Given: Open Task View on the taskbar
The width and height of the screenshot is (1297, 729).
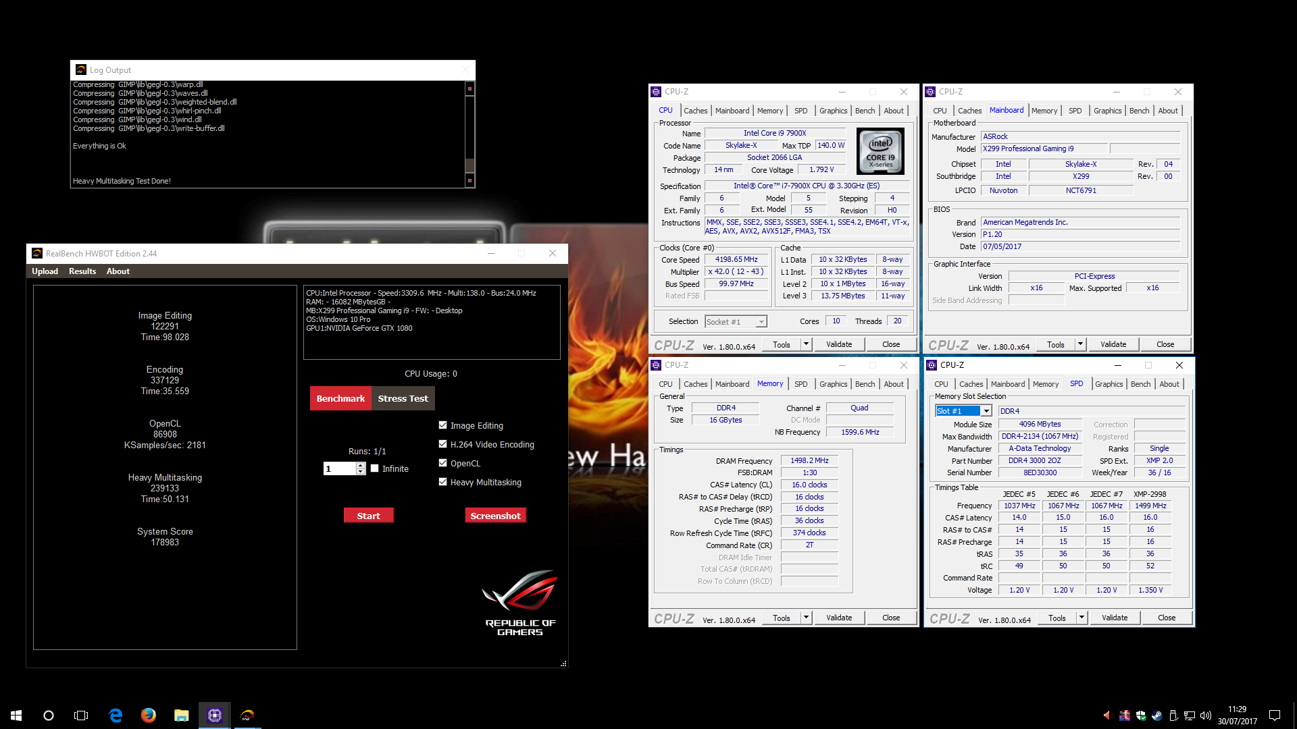Looking at the screenshot, I should coord(81,715).
